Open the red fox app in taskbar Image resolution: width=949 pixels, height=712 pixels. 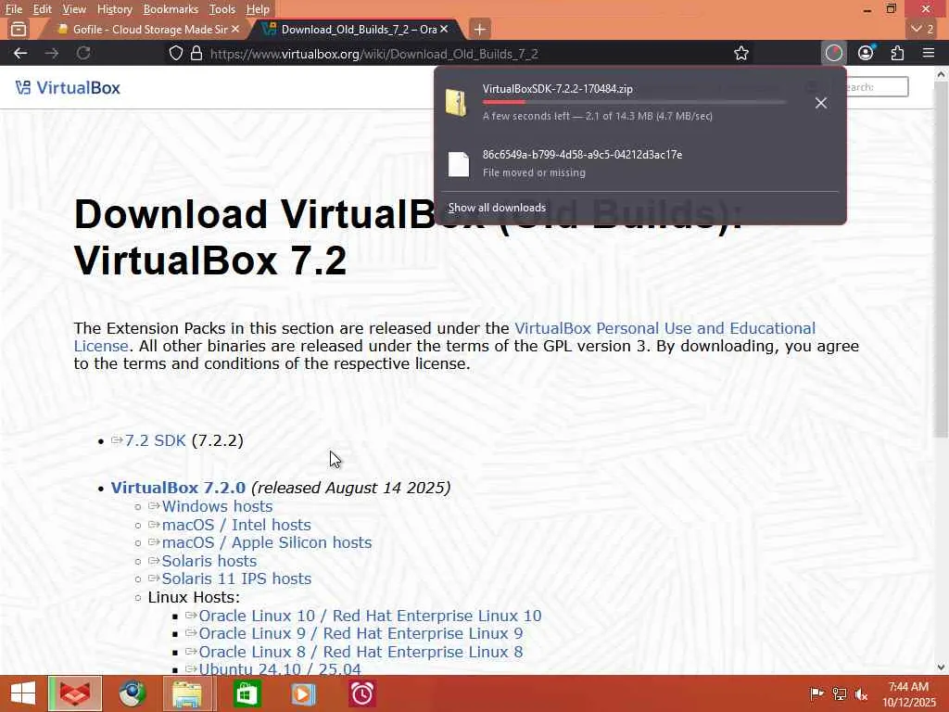pyautogui.click(x=75, y=693)
